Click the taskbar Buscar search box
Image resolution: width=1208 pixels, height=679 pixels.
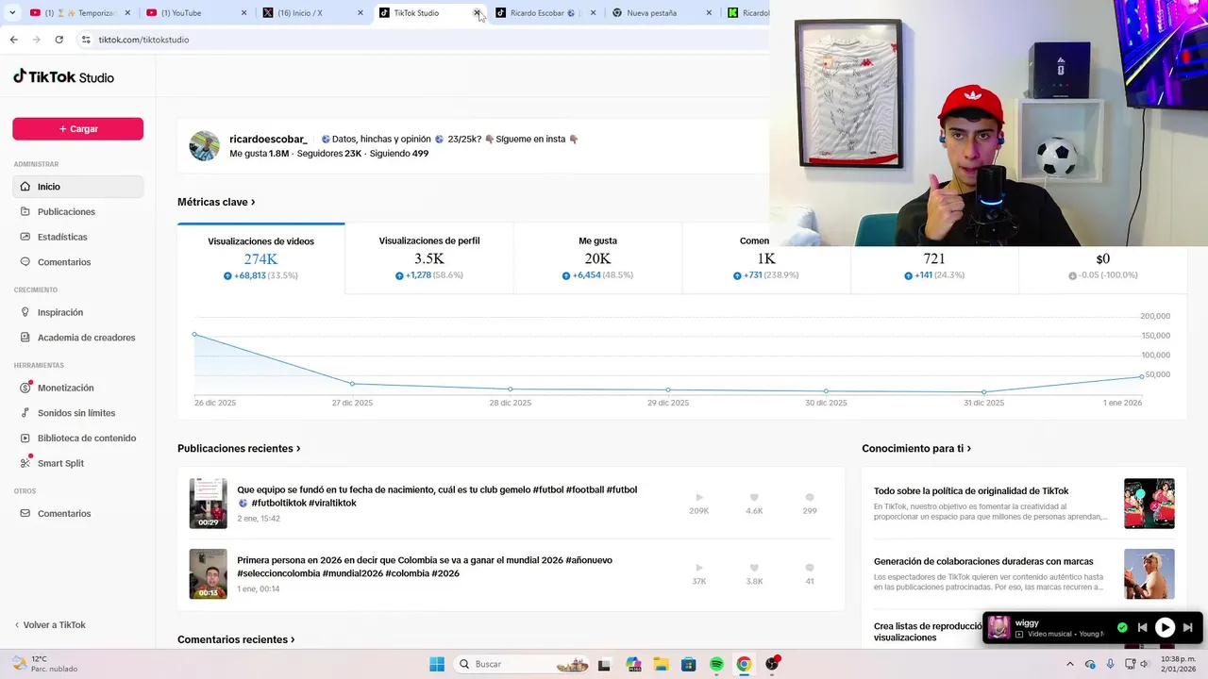(522, 664)
